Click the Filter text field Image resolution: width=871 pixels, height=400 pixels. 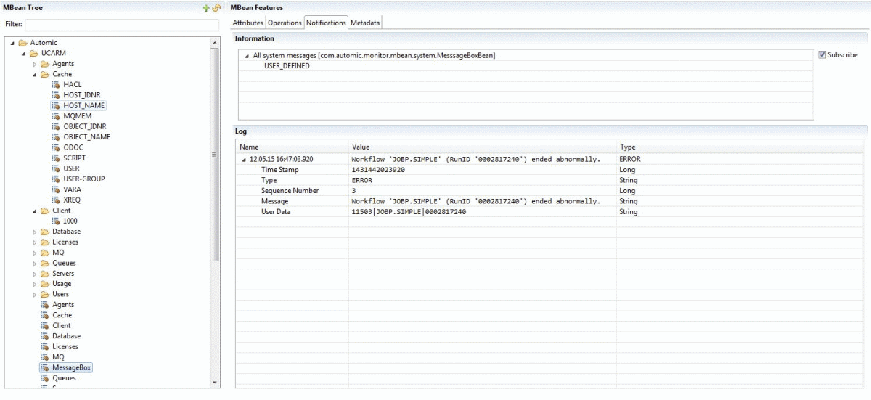pos(122,25)
